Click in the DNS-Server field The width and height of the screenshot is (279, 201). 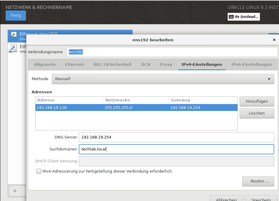176,138
